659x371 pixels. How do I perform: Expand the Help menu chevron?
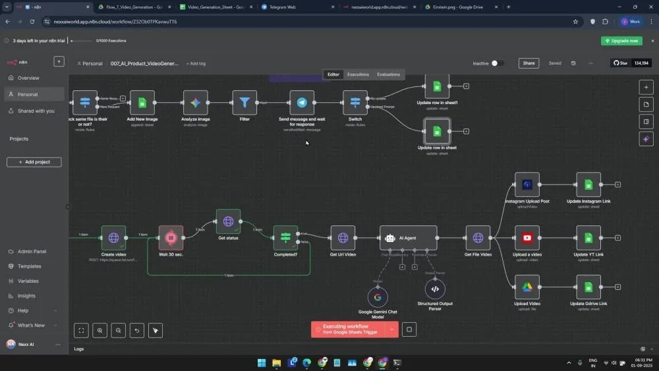(x=55, y=310)
